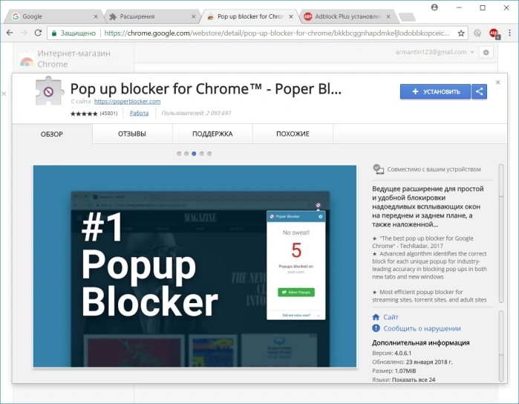Click the Совместимо с вашим устройством text
The height and width of the screenshot is (404, 519).
(434, 169)
